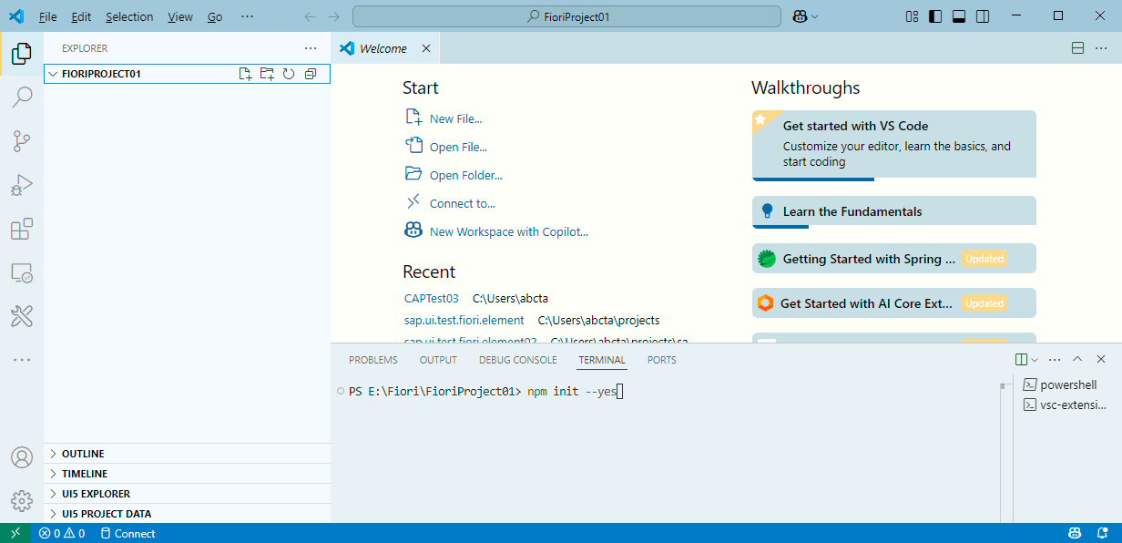Click the Open Folder... link

tap(465, 175)
